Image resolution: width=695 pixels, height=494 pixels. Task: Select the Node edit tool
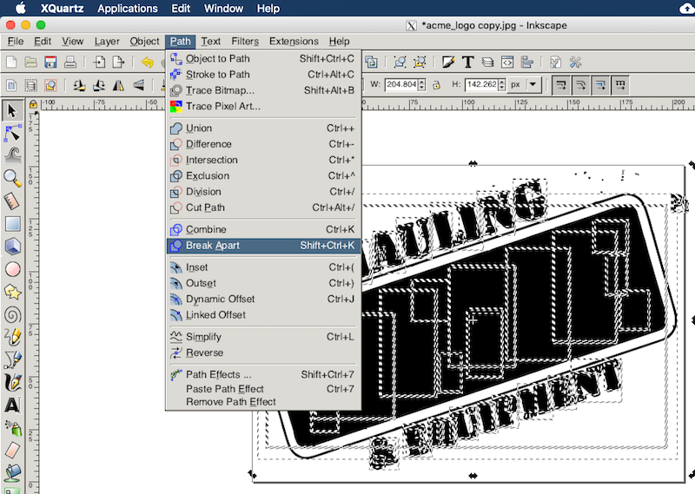coord(12,133)
